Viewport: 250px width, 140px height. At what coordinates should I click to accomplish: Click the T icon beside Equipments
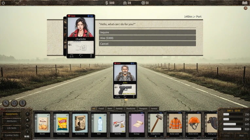(x=27, y=114)
